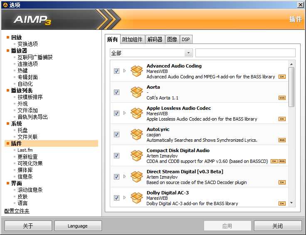Click the 应用 button

point(227,226)
